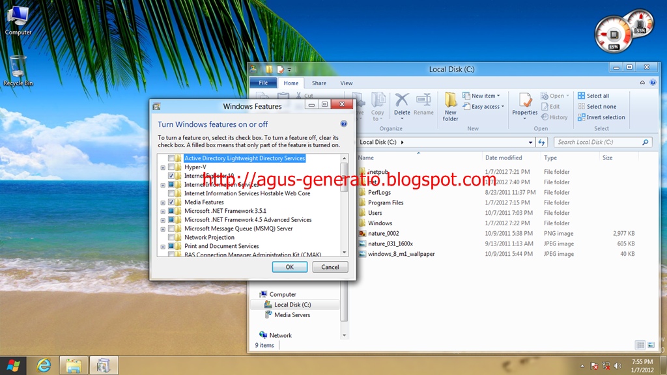The height and width of the screenshot is (375, 667).
Task: Open Properties in the ribbon
Action: [524, 106]
